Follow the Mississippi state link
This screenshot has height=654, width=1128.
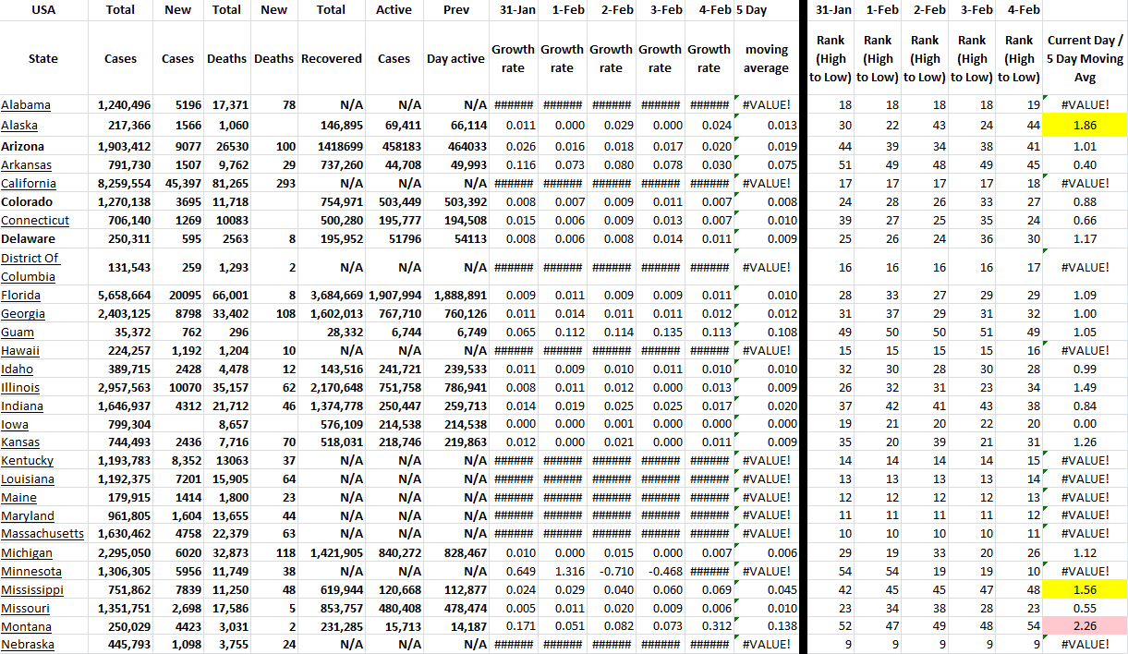32,589
